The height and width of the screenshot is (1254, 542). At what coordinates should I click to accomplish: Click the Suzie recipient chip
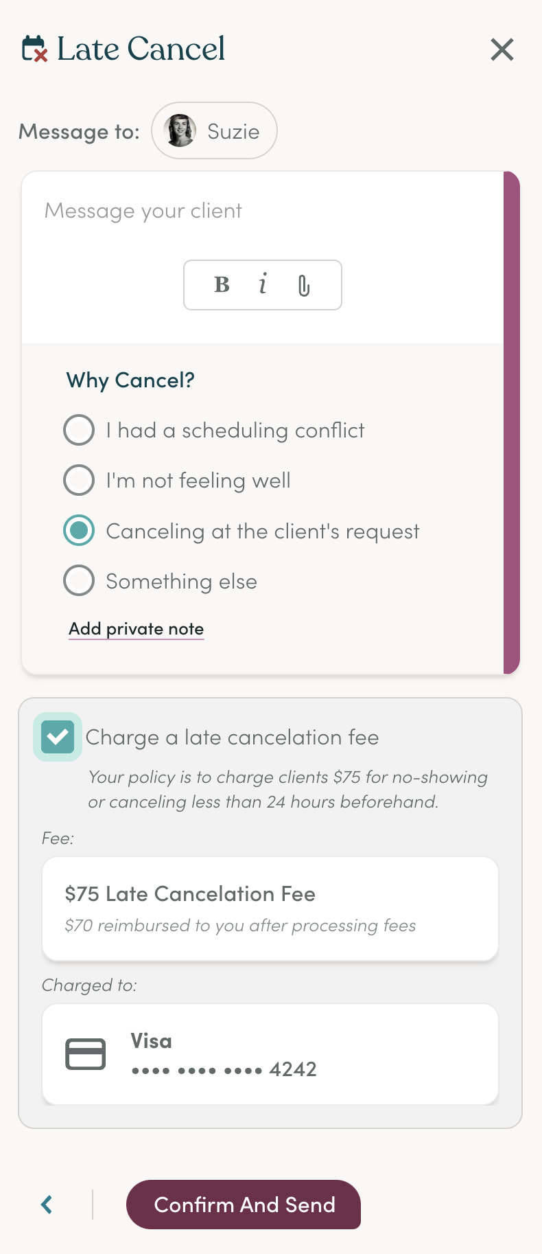[x=214, y=130]
